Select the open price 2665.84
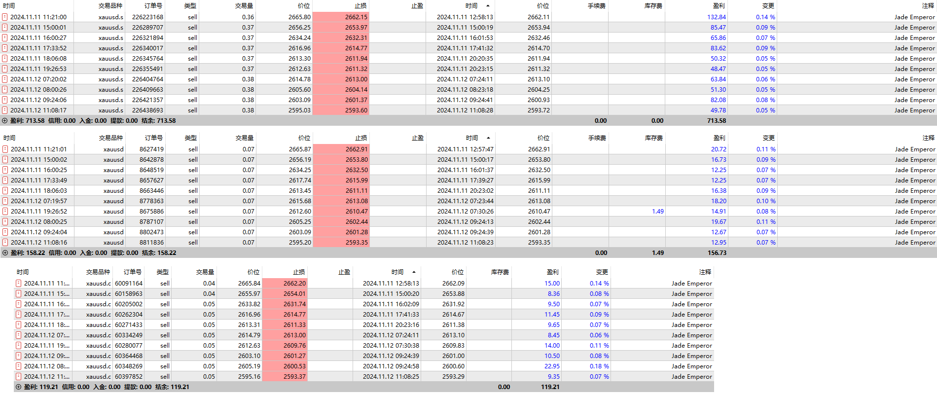The width and height of the screenshot is (937, 395). (249, 283)
